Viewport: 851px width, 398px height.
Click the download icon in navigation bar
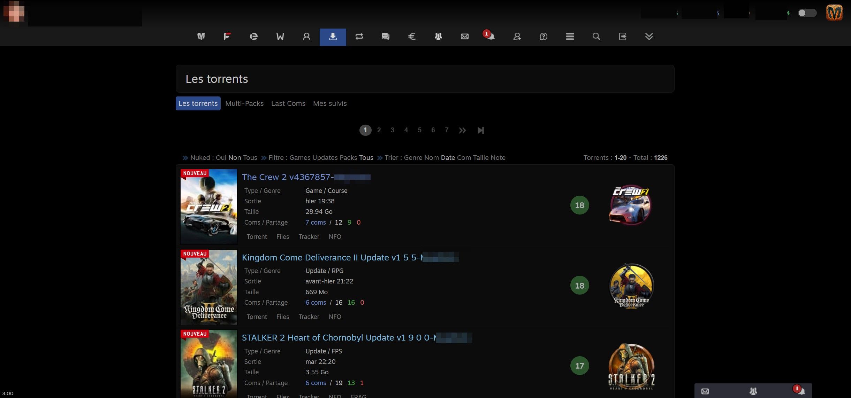click(333, 37)
